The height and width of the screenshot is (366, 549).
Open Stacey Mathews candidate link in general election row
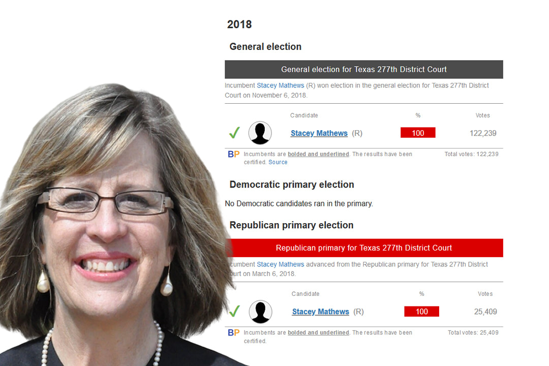(x=319, y=133)
